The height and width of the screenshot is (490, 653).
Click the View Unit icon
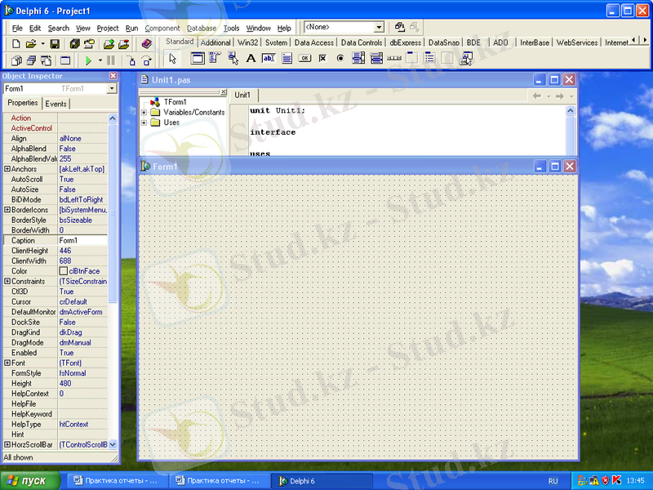click(x=16, y=60)
